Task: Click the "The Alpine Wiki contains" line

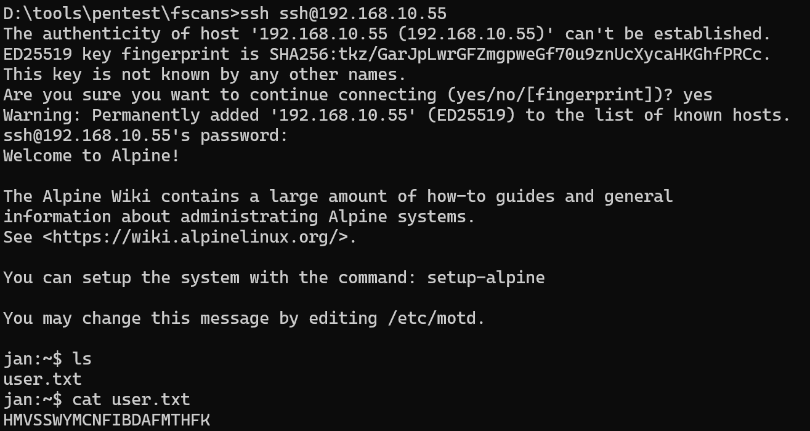Action: [x=338, y=196]
